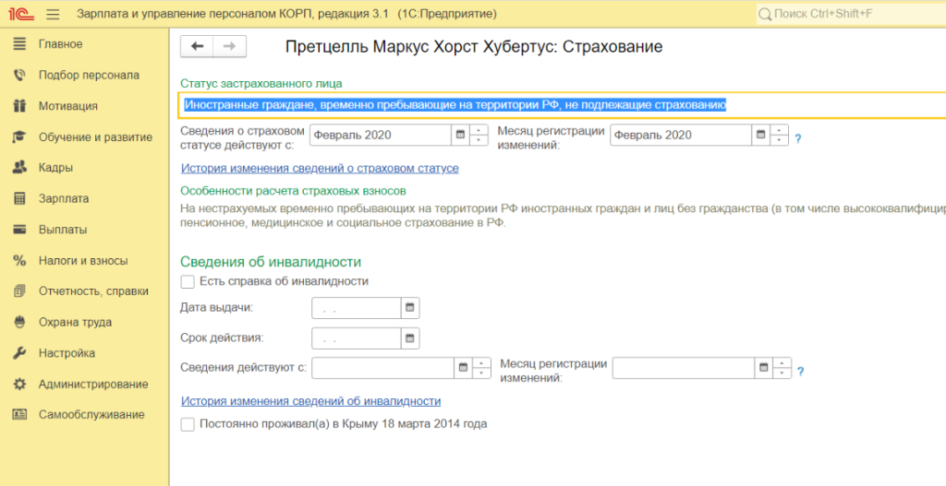Open calendar picker for insurance registration month

761,135
